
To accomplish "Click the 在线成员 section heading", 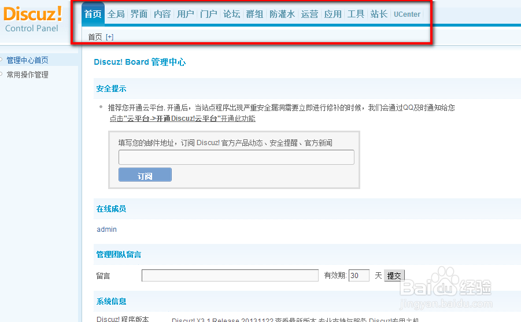I will pyautogui.click(x=111, y=209).
